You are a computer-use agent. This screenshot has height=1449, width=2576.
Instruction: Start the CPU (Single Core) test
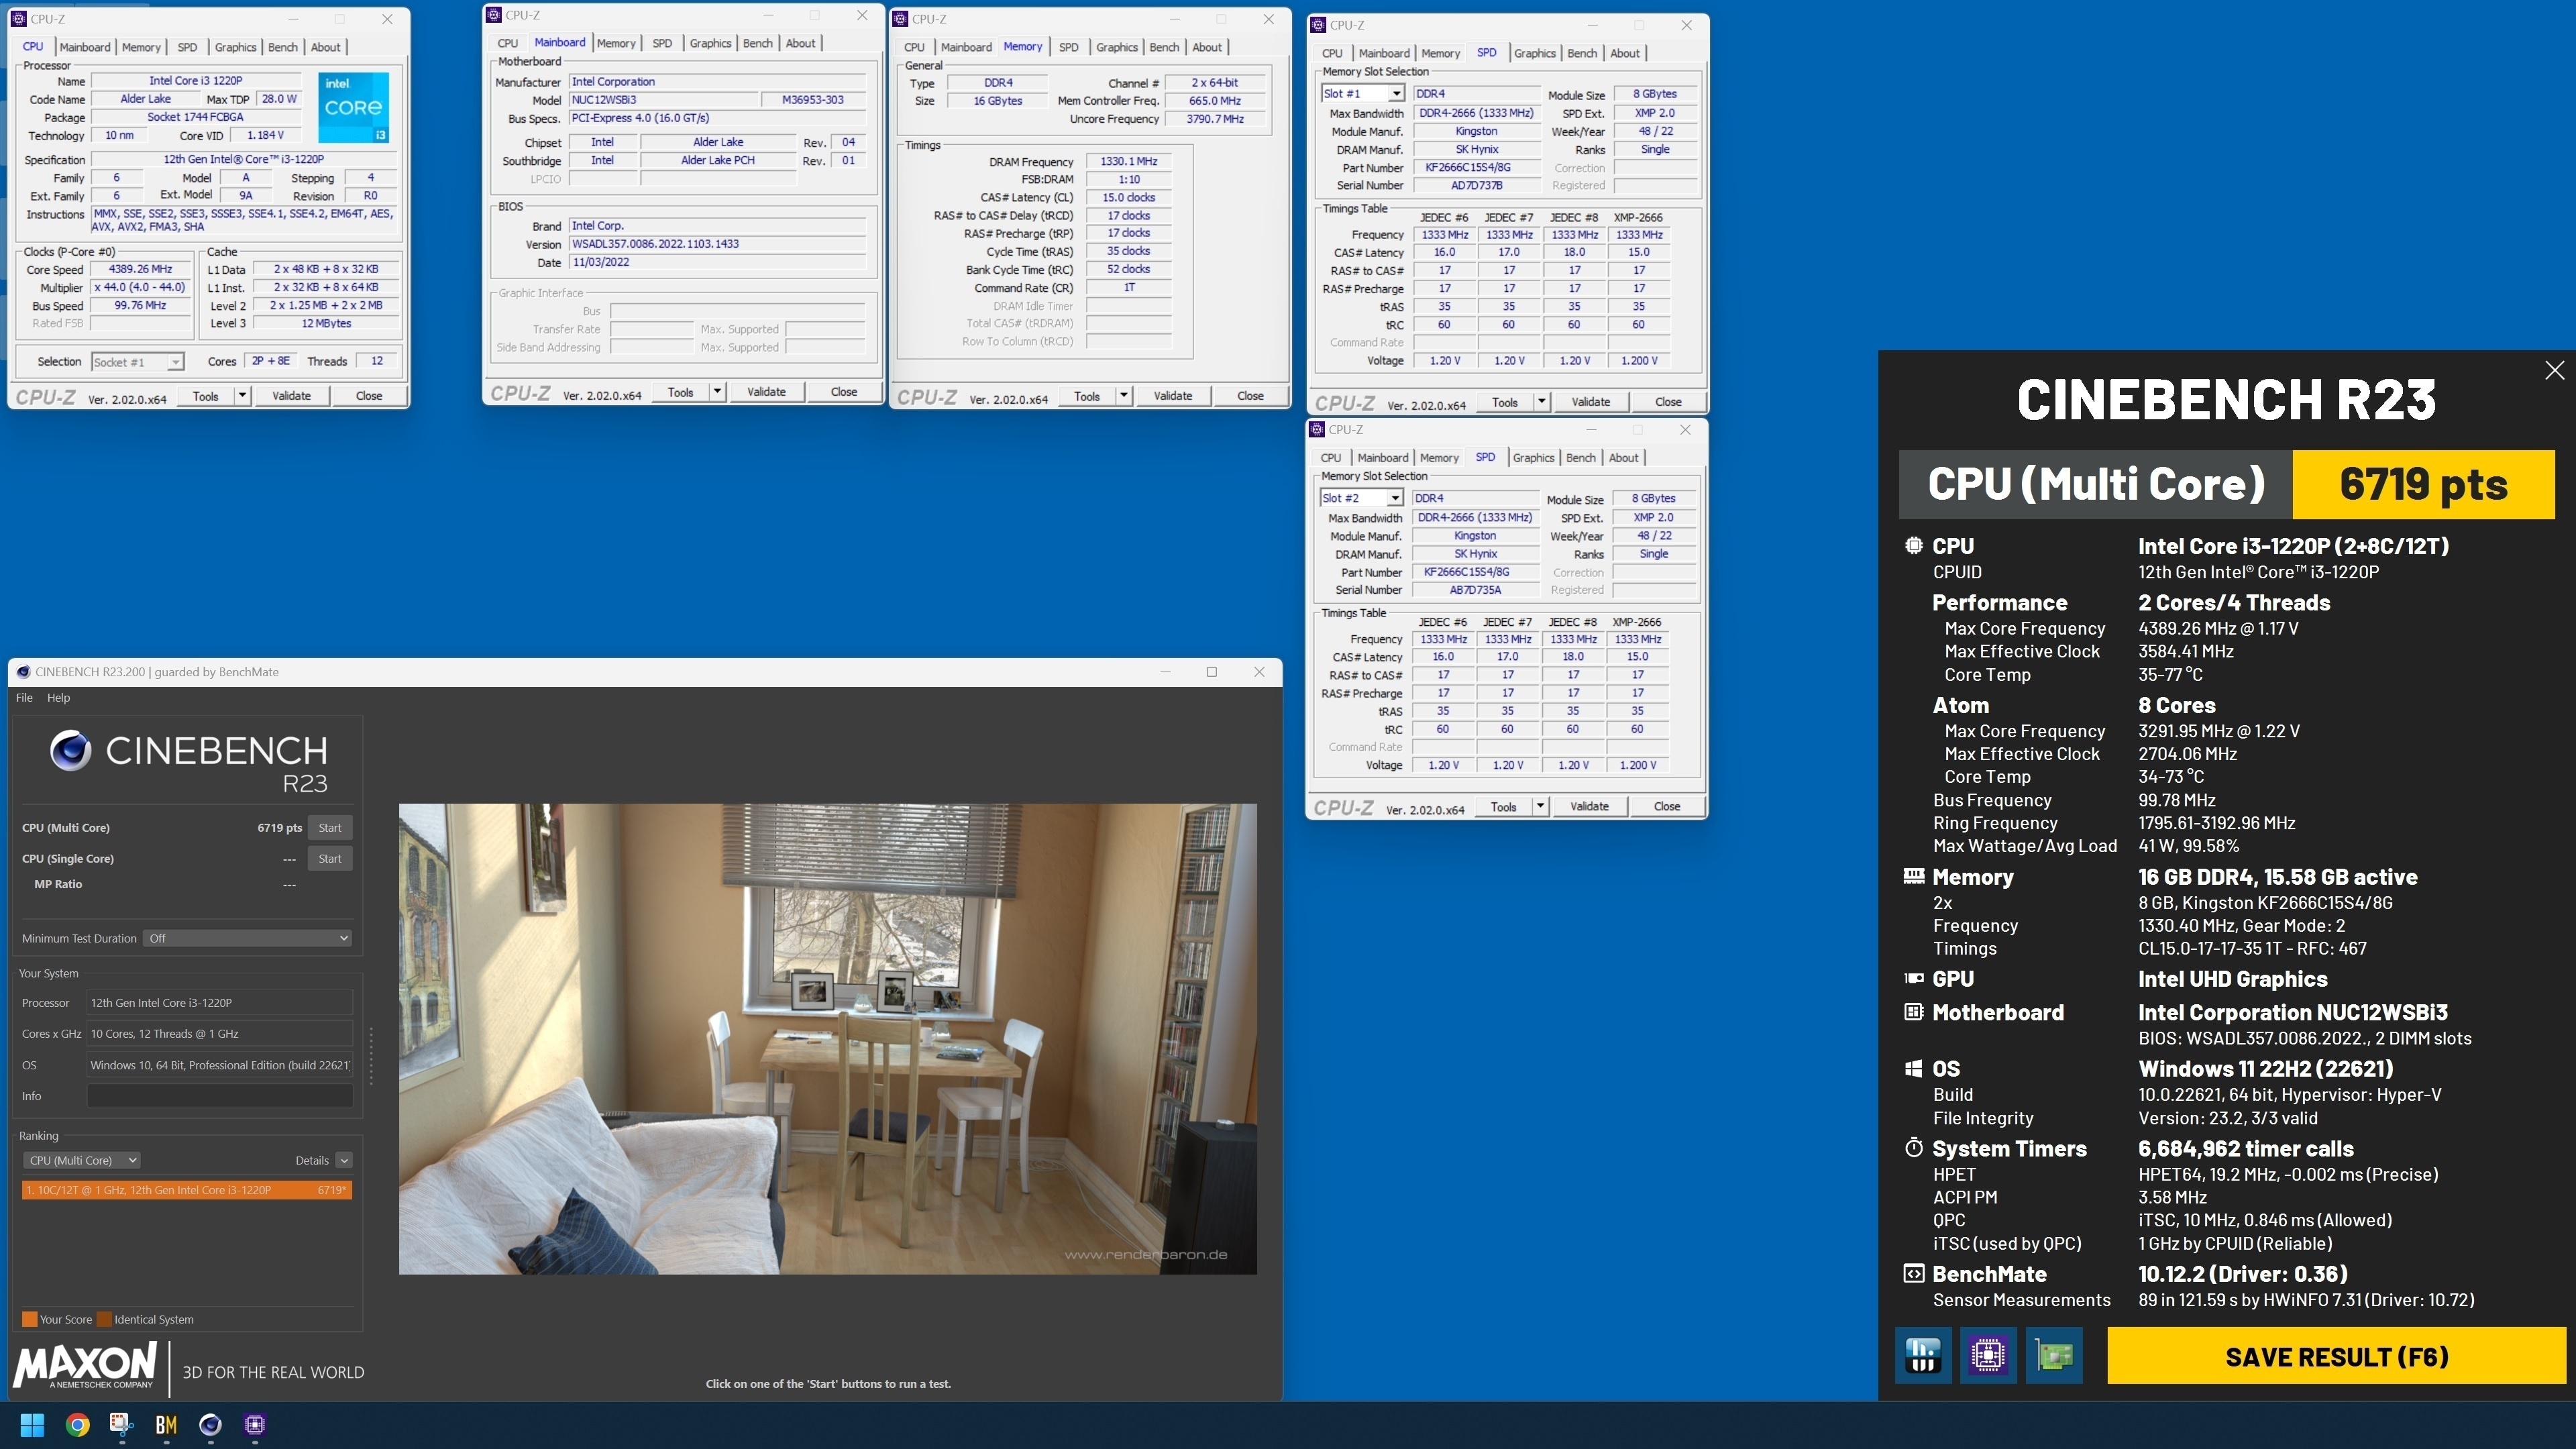click(330, 858)
